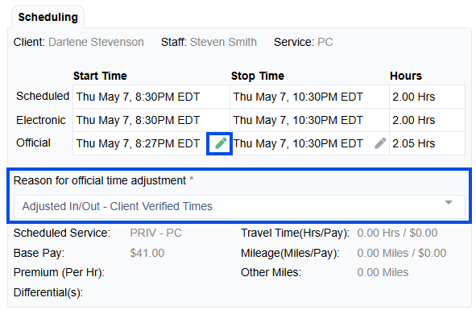Click the Hours column header

click(406, 76)
